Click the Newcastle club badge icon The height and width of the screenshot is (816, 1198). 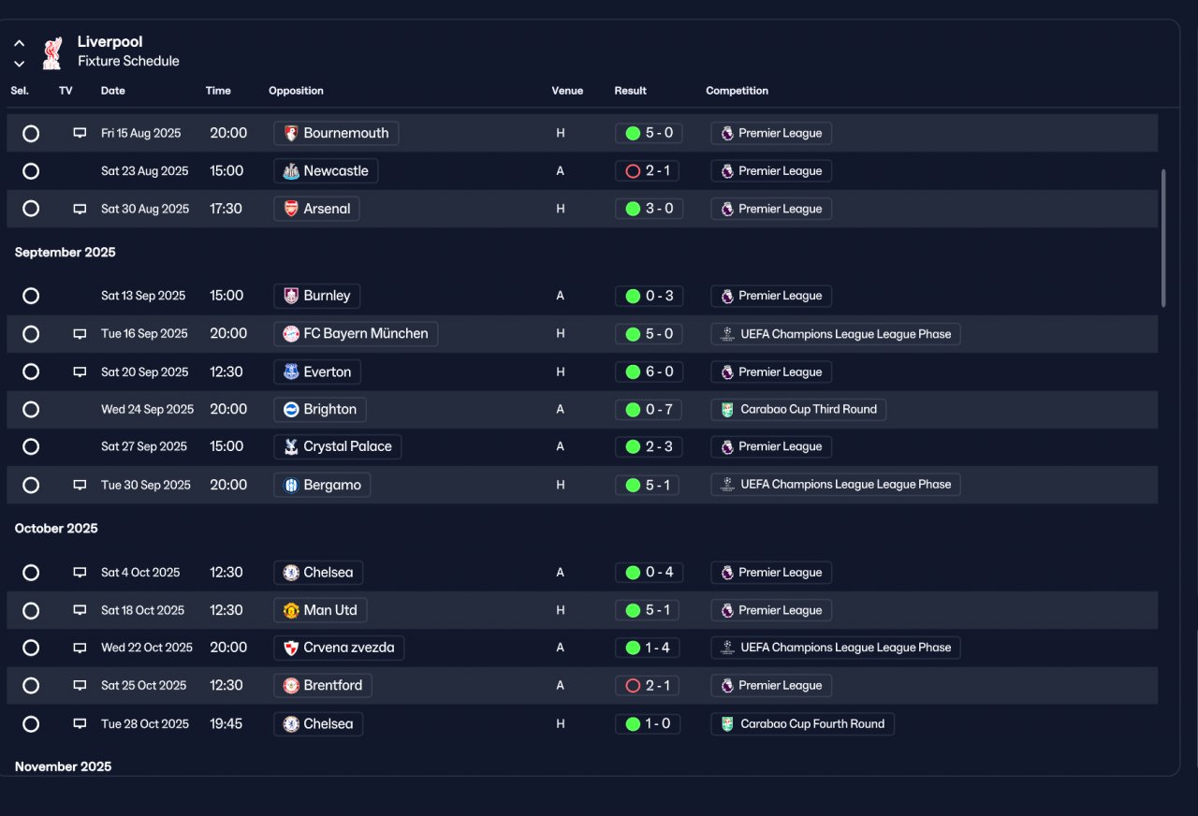click(291, 171)
